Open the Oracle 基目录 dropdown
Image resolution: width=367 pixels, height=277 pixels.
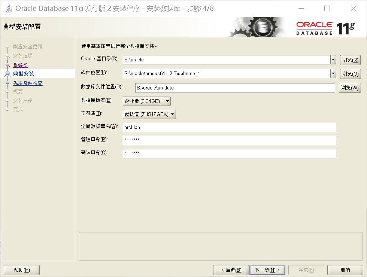[x=333, y=59]
